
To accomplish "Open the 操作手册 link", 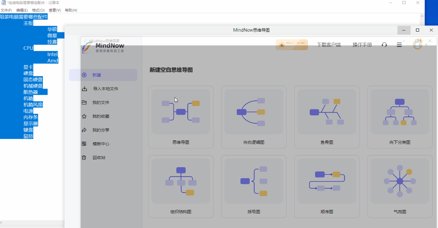I will pyautogui.click(x=362, y=45).
